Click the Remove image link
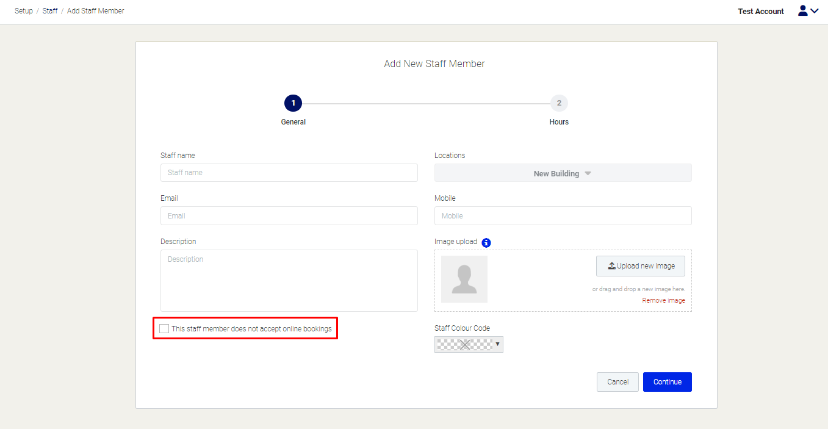Viewport: 828px width, 429px height. point(663,300)
